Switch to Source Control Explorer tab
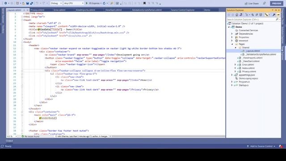The height and width of the screenshot is (161, 286). [183, 10]
